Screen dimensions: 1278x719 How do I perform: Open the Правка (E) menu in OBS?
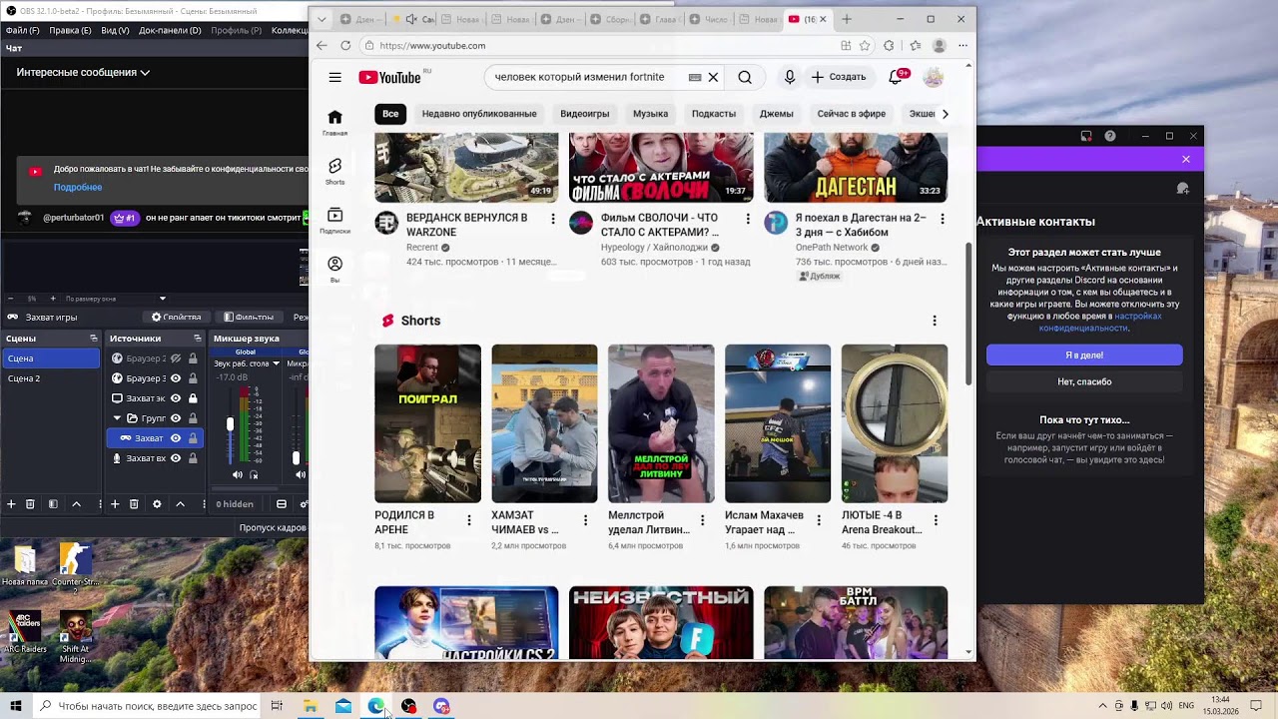[x=70, y=30]
